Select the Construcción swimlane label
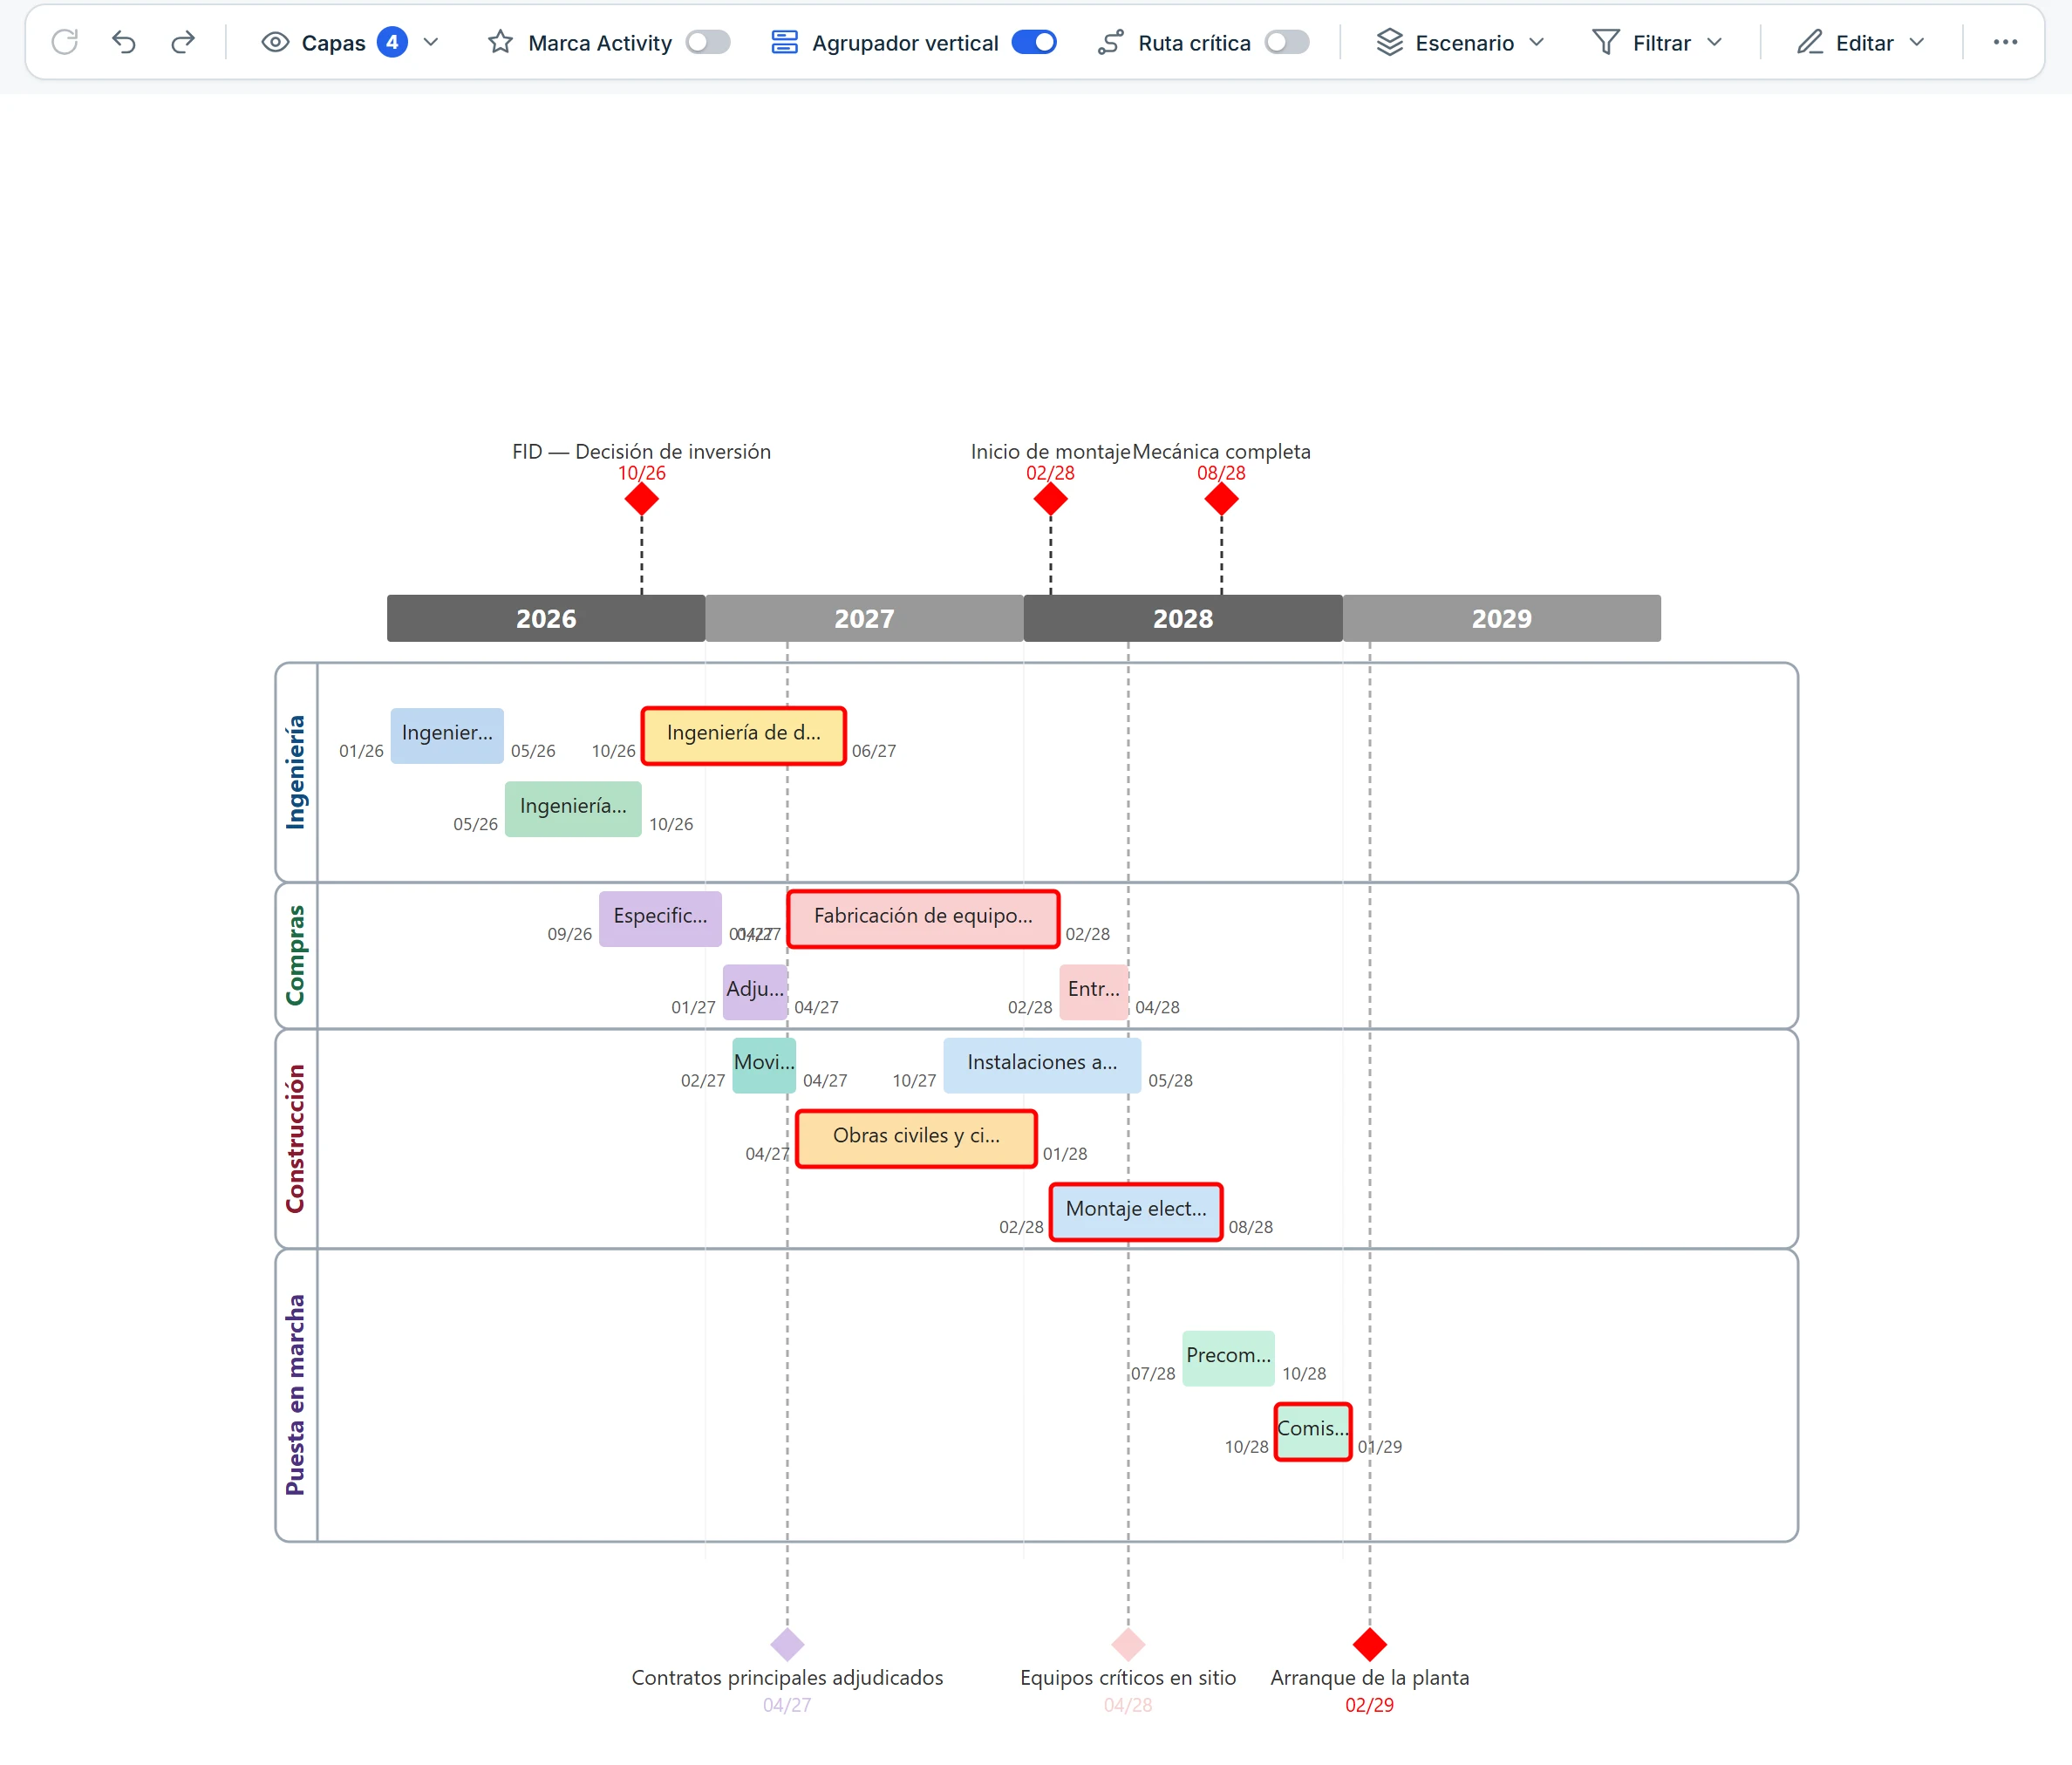This screenshot has width=2072, height=1765. coord(295,1138)
